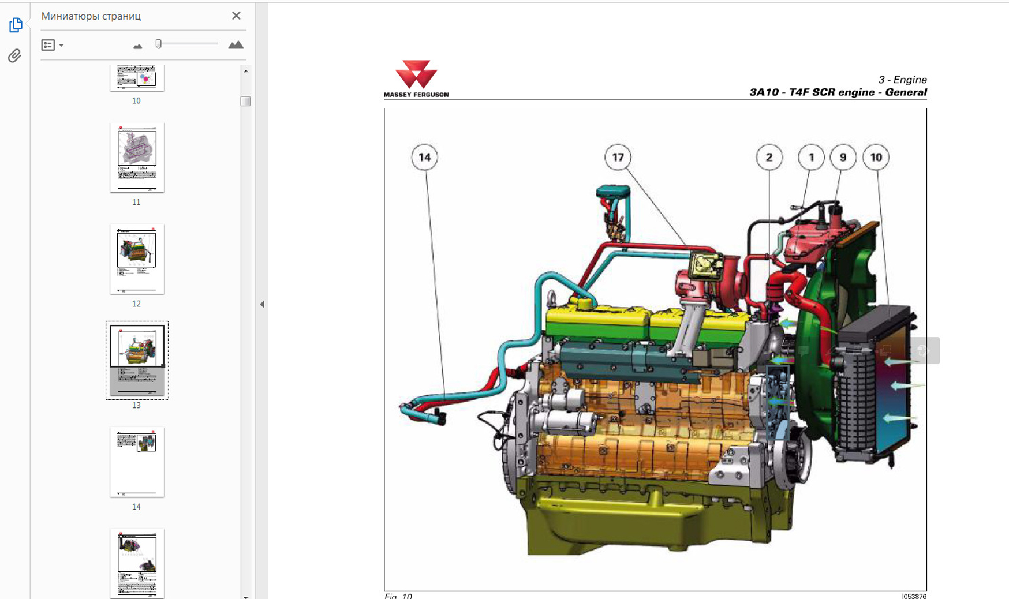Open the attachments paperclip panel

coord(15,55)
